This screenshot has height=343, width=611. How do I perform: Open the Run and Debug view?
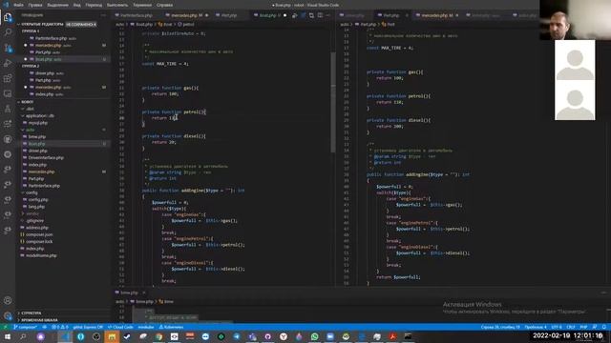coord(8,63)
